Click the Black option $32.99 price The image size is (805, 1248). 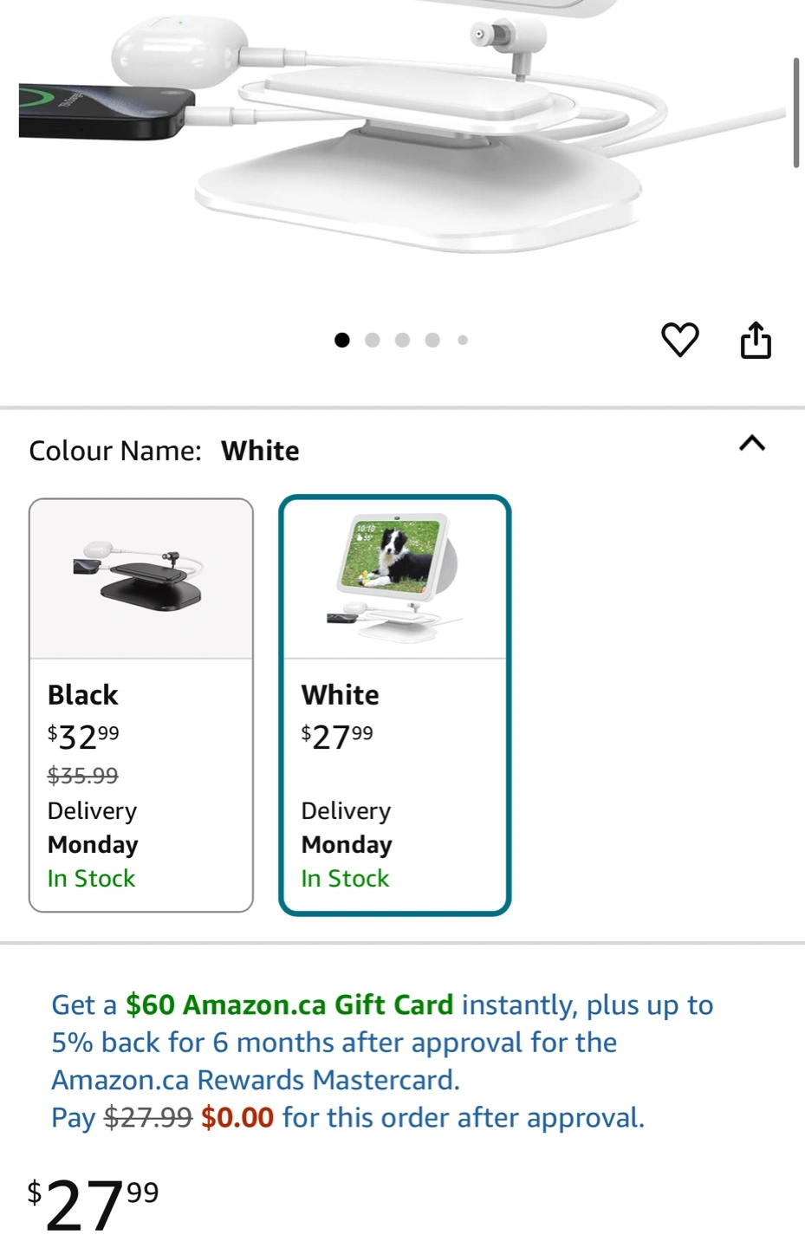coord(83,738)
